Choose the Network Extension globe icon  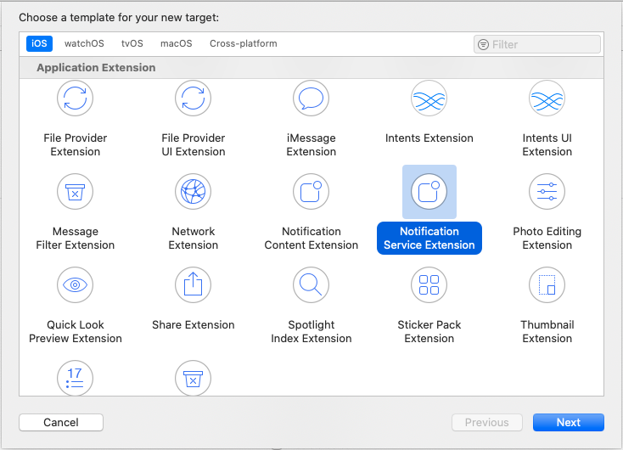(194, 192)
